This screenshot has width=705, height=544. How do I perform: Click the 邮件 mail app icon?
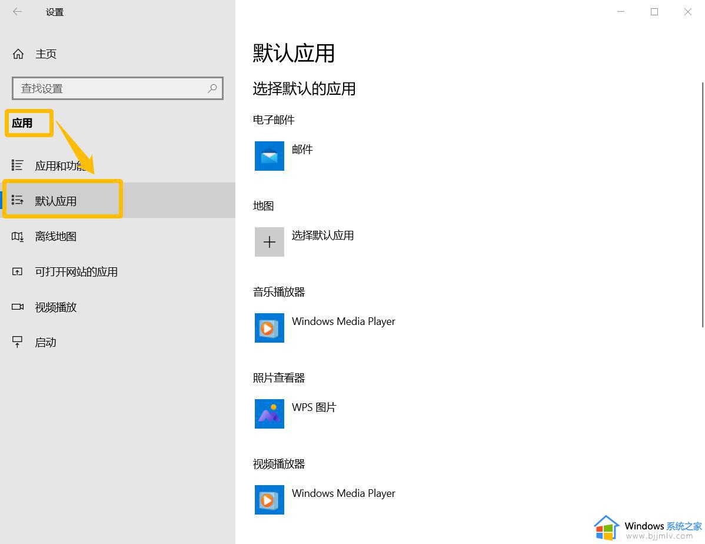pyautogui.click(x=270, y=156)
